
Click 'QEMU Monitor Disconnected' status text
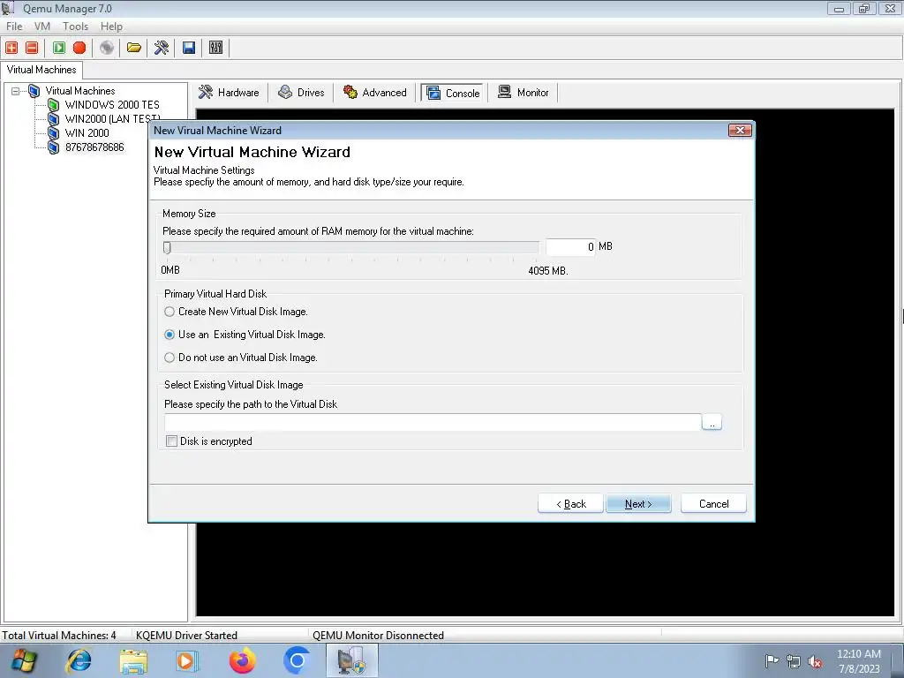pos(378,636)
